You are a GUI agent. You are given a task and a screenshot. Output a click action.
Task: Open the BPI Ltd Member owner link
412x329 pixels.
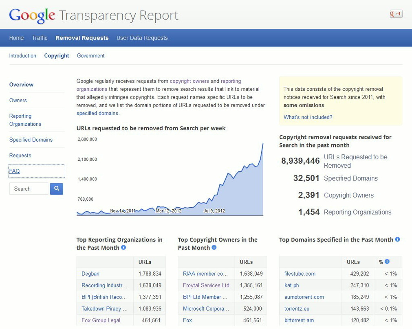point(205,297)
